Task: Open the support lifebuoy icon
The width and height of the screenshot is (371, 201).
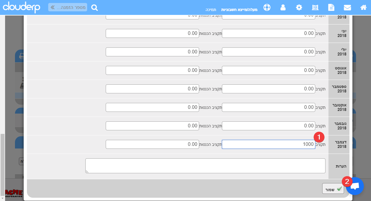Action: click(x=267, y=7)
